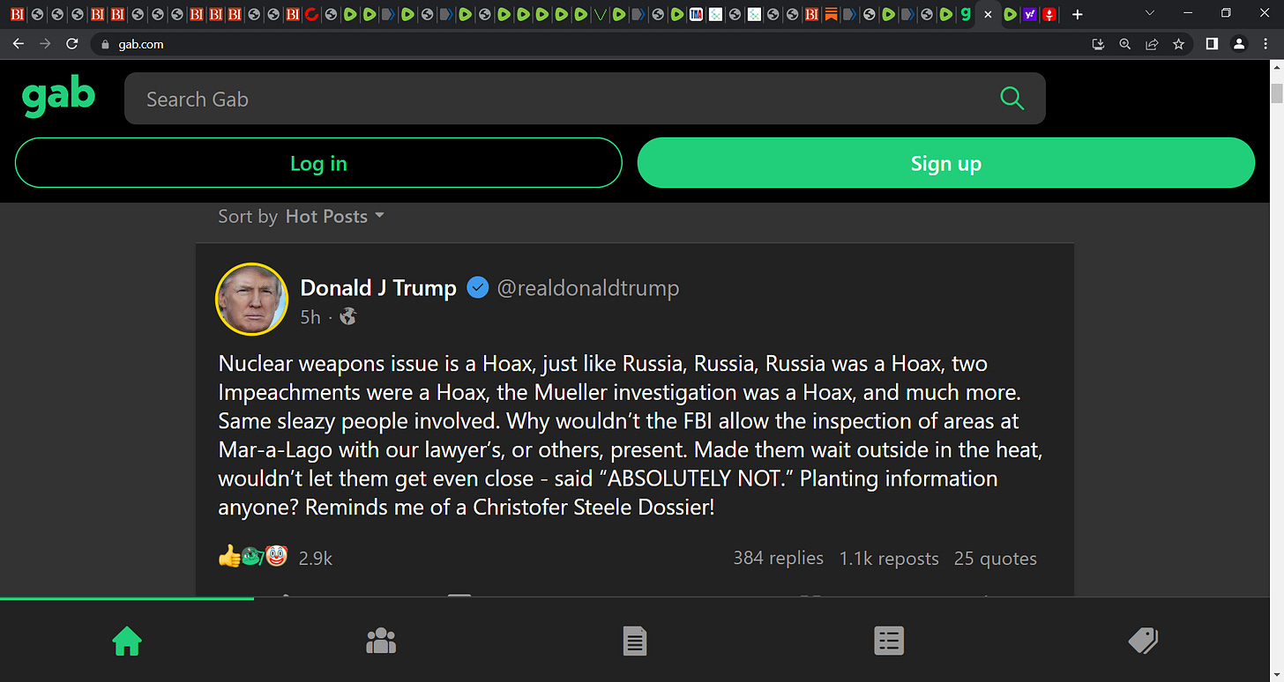This screenshot has height=682, width=1284.
Task: Click the install app icon in address bar
Action: [1098, 44]
